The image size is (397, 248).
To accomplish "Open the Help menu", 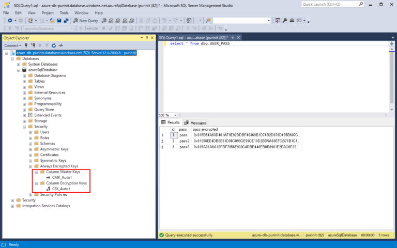I will click(x=99, y=12).
